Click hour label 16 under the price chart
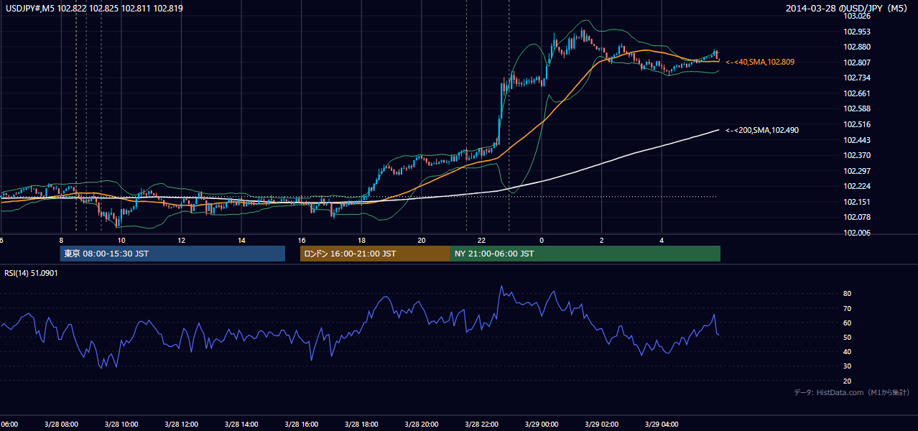The height and width of the screenshot is (431, 918). (302, 240)
